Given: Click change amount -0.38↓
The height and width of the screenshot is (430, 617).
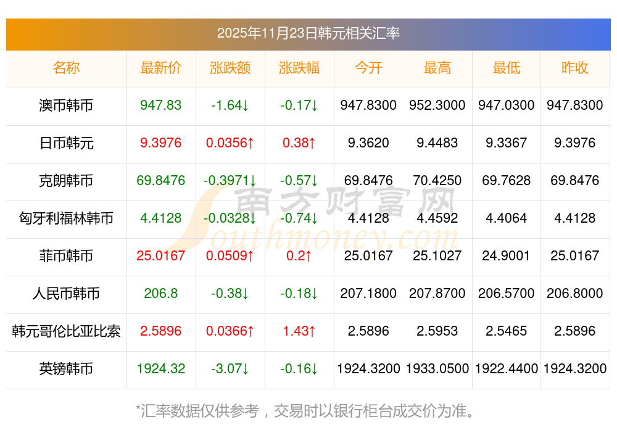Looking at the screenshot, I should (x=230, y=294).
